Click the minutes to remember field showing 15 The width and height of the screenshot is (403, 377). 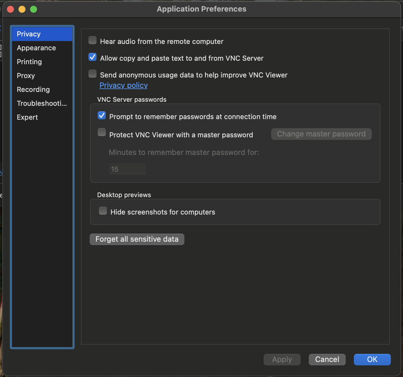coord(127,169)
